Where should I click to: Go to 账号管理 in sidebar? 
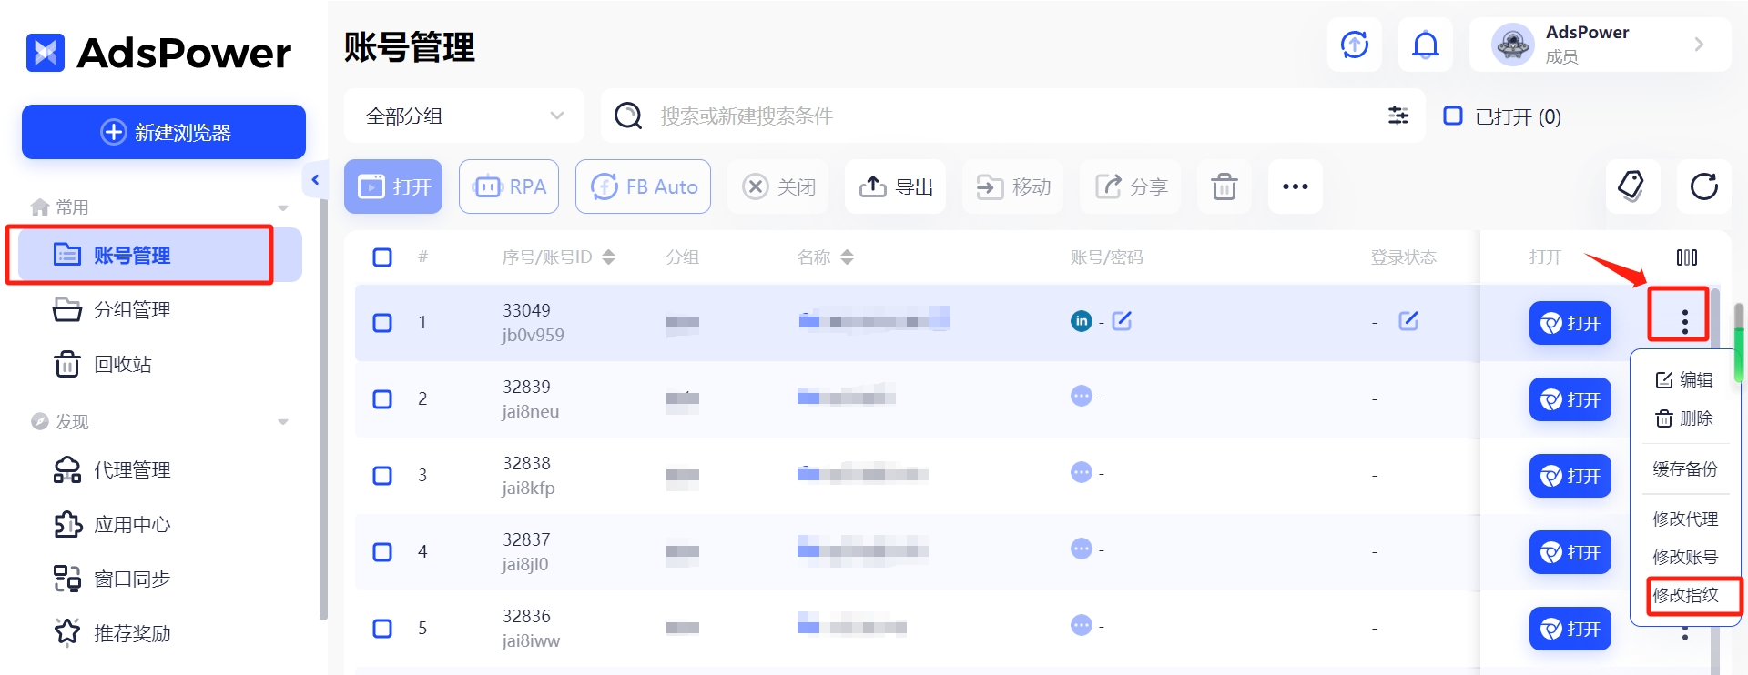(160, 256)
